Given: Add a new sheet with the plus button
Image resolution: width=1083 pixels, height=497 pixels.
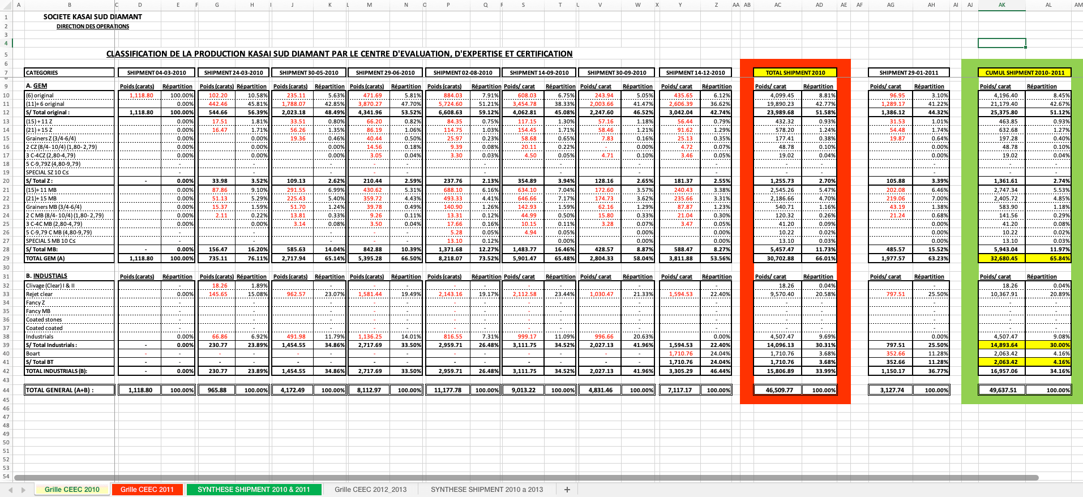Looking at the screenshot, I should [567, 490].
